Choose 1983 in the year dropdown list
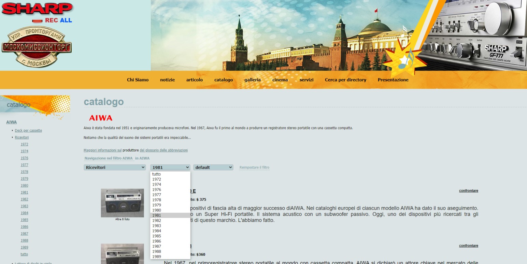This screenshot has height=264, width=527. [x=170, y=226]
